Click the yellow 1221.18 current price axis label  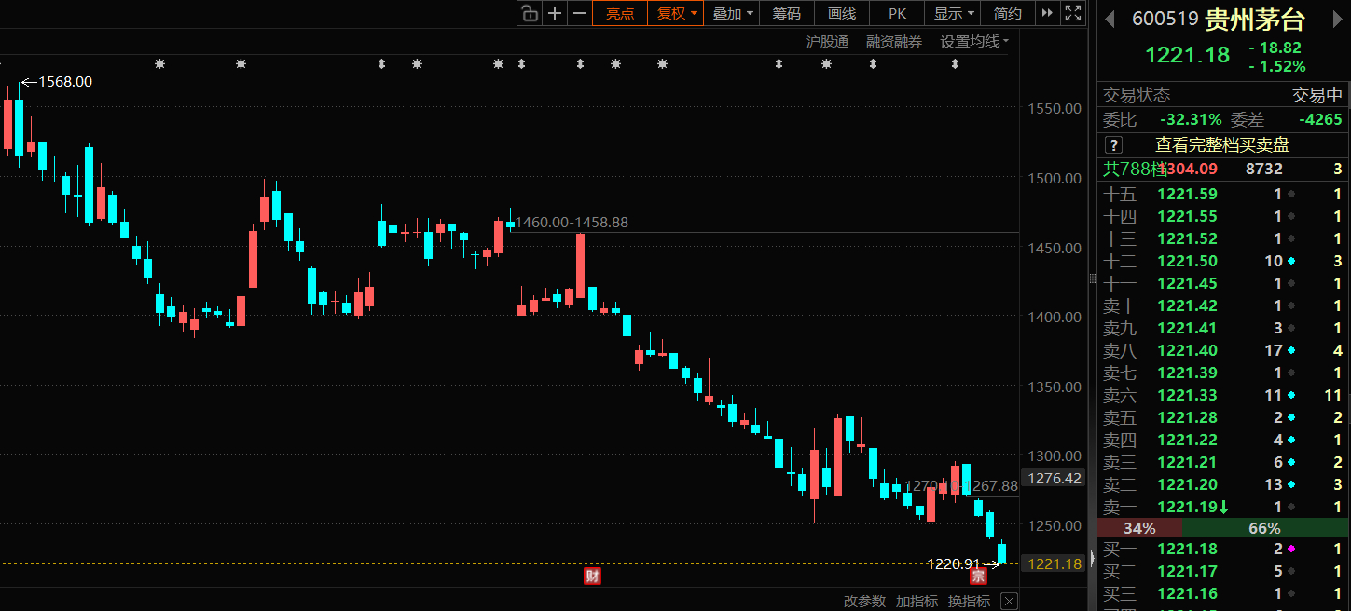click(1054, 563)
